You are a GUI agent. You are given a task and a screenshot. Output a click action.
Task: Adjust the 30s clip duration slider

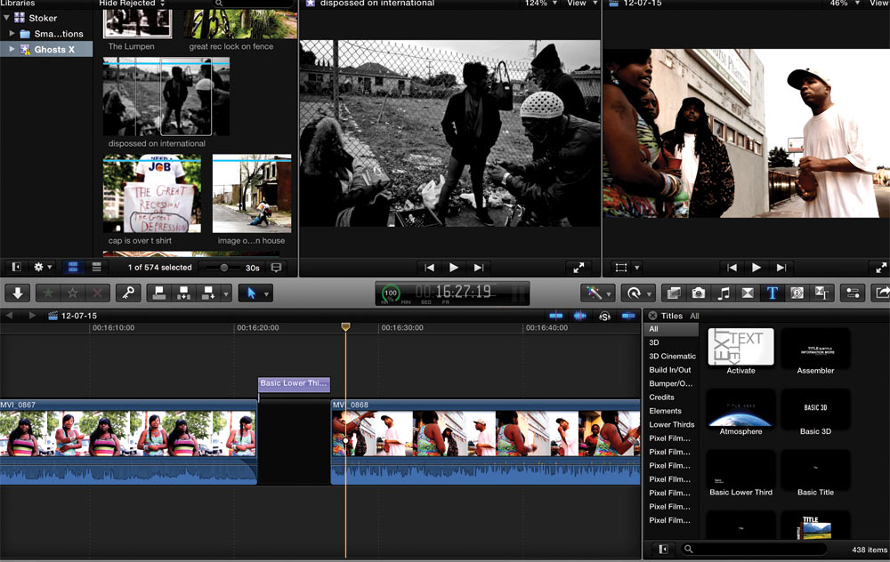[x=223, y=267]
